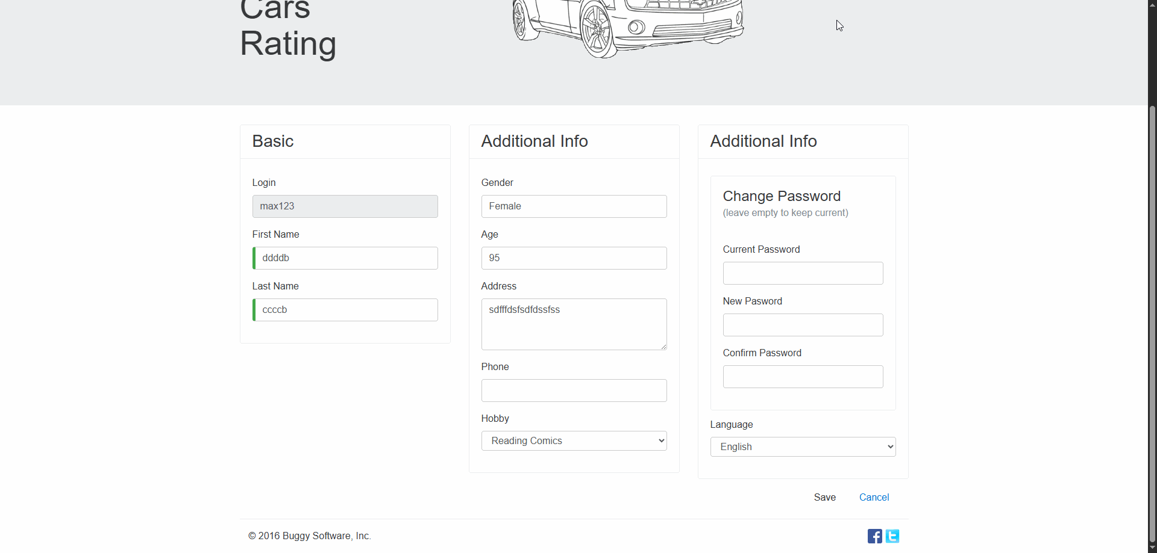Select the Confirm Password field

(x=803, y=377)
